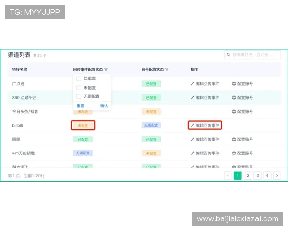Viewport: 288px width, 231px height.
Task: Click 编辑回传事件 for bilibili
Action: (205, 125)
